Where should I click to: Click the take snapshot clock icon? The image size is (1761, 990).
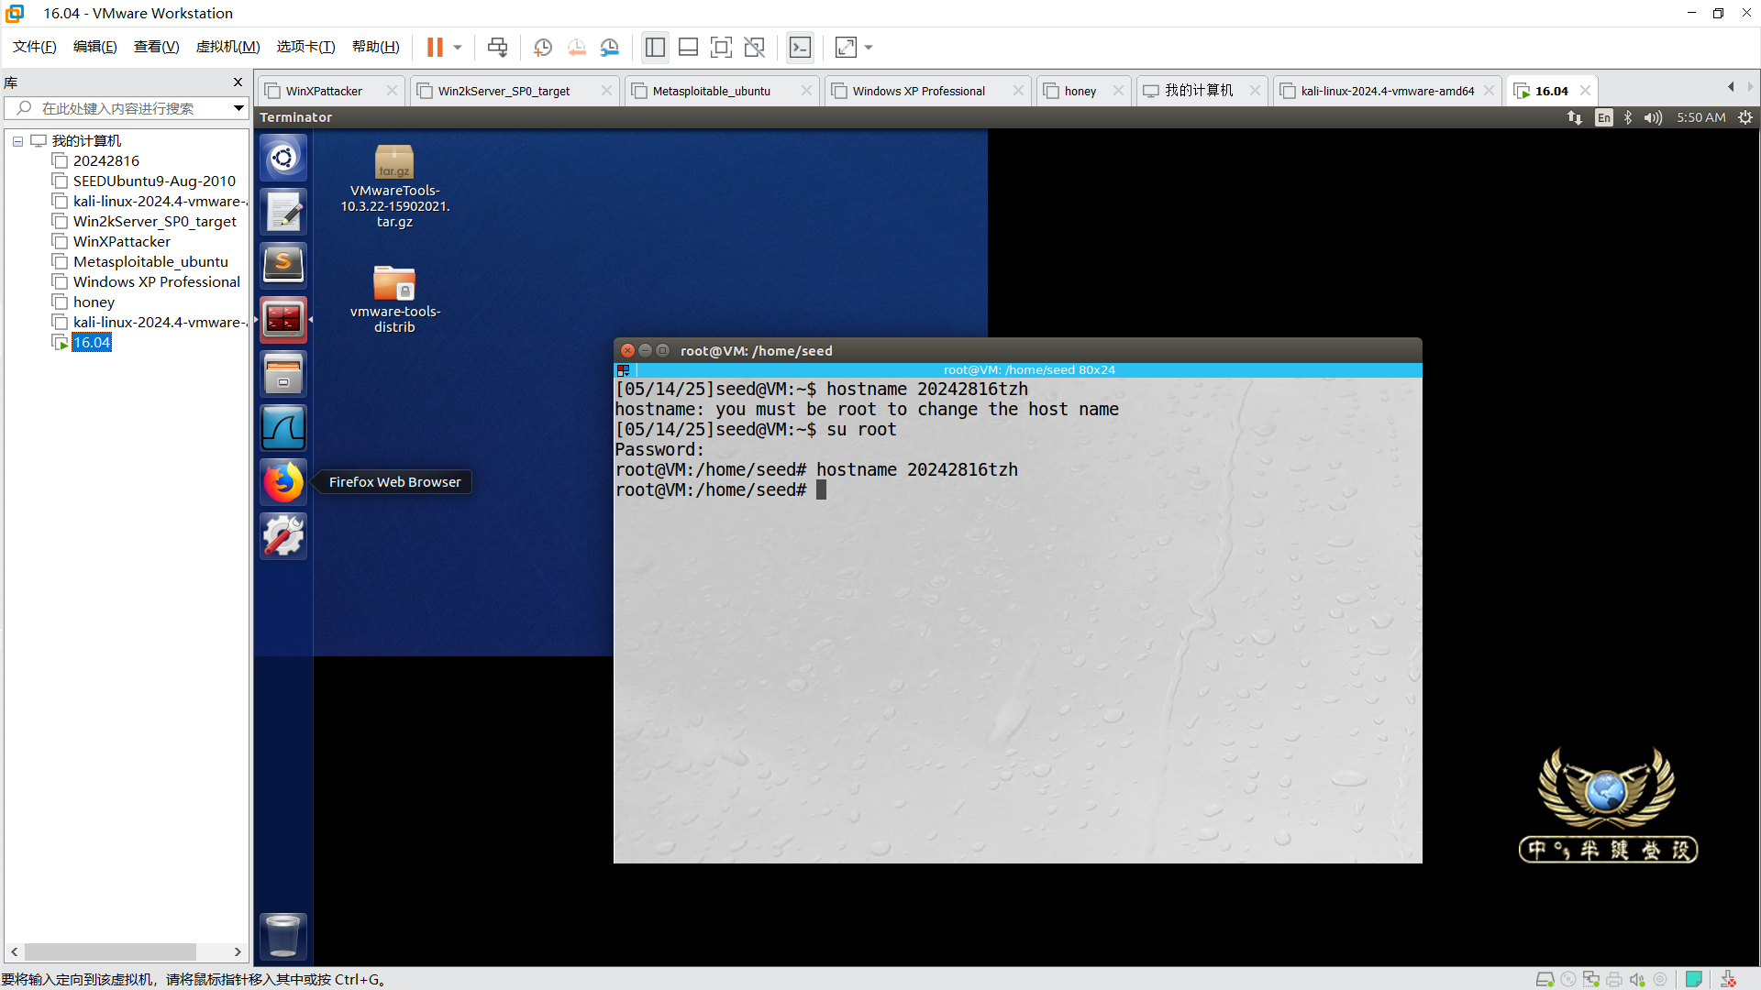pyautogui.click(x=543, y=48)
